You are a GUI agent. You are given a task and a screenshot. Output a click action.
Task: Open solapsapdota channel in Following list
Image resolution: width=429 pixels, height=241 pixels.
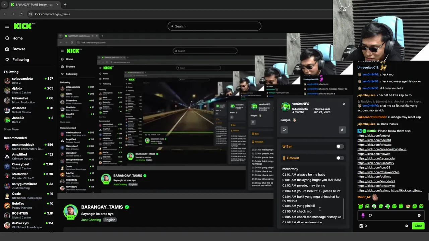(28, 80)
